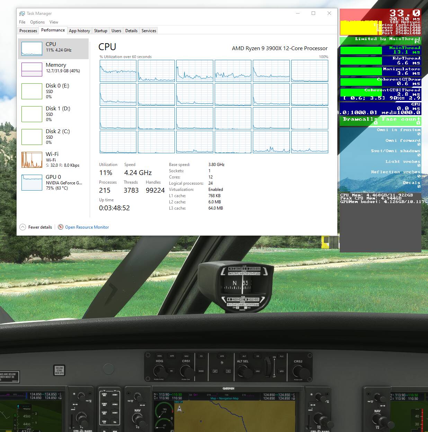Open the View menu
The height and width of the screenshot is (432, 428).
pos(54,22)
